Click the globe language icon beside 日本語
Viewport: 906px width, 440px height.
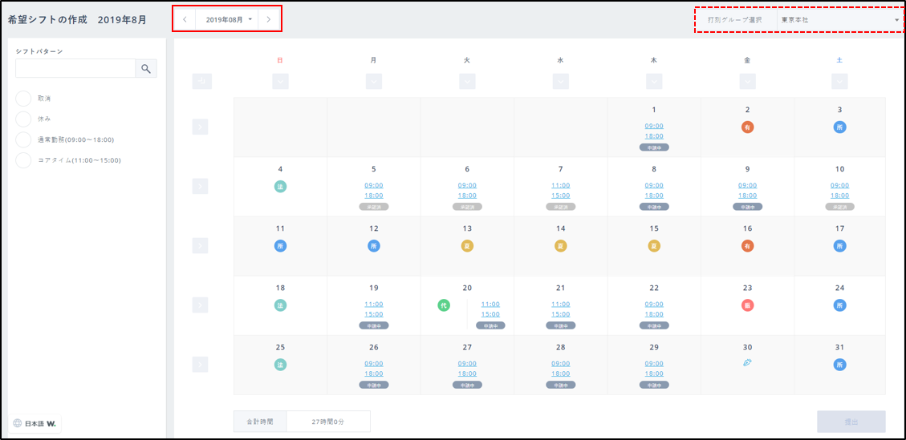(18, 423)
